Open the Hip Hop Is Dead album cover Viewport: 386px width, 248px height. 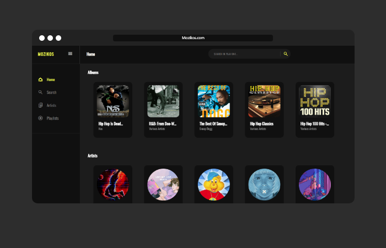tap(112, 101)
